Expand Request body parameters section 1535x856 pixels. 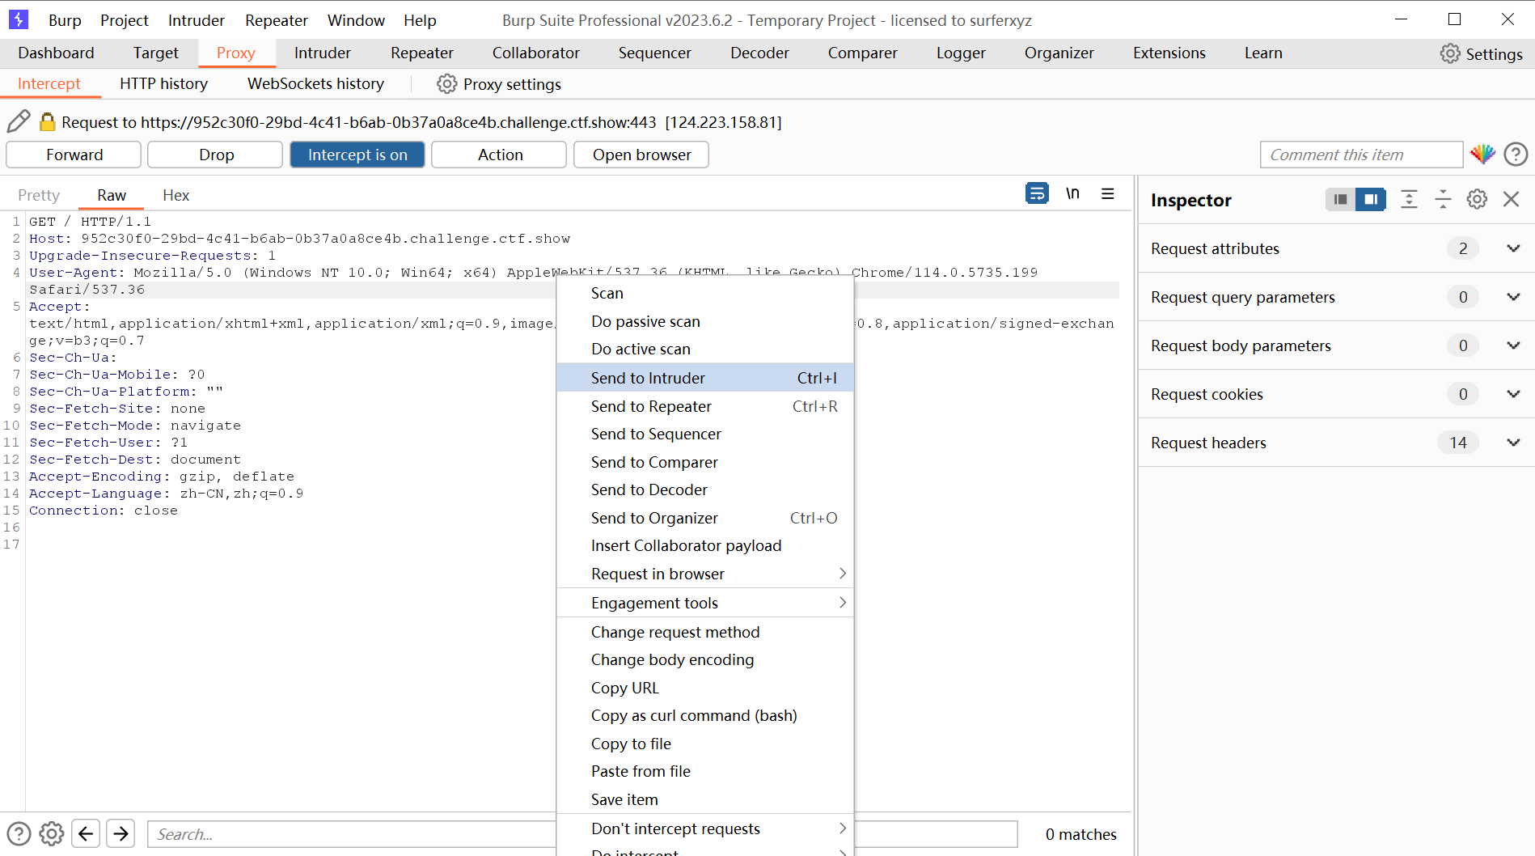(1513, 345)
